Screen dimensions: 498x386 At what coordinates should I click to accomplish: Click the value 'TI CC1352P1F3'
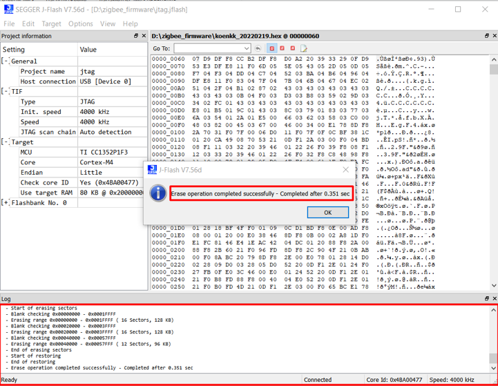point(104,152)
